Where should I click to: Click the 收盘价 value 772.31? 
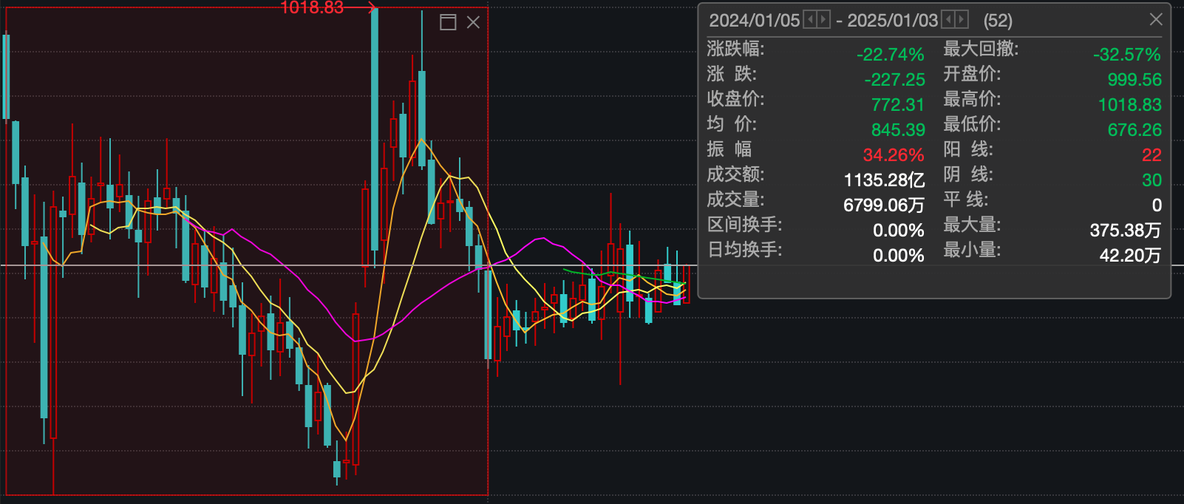(x=898, y=105)
